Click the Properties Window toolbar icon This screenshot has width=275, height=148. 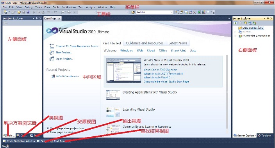pos(182,12)
